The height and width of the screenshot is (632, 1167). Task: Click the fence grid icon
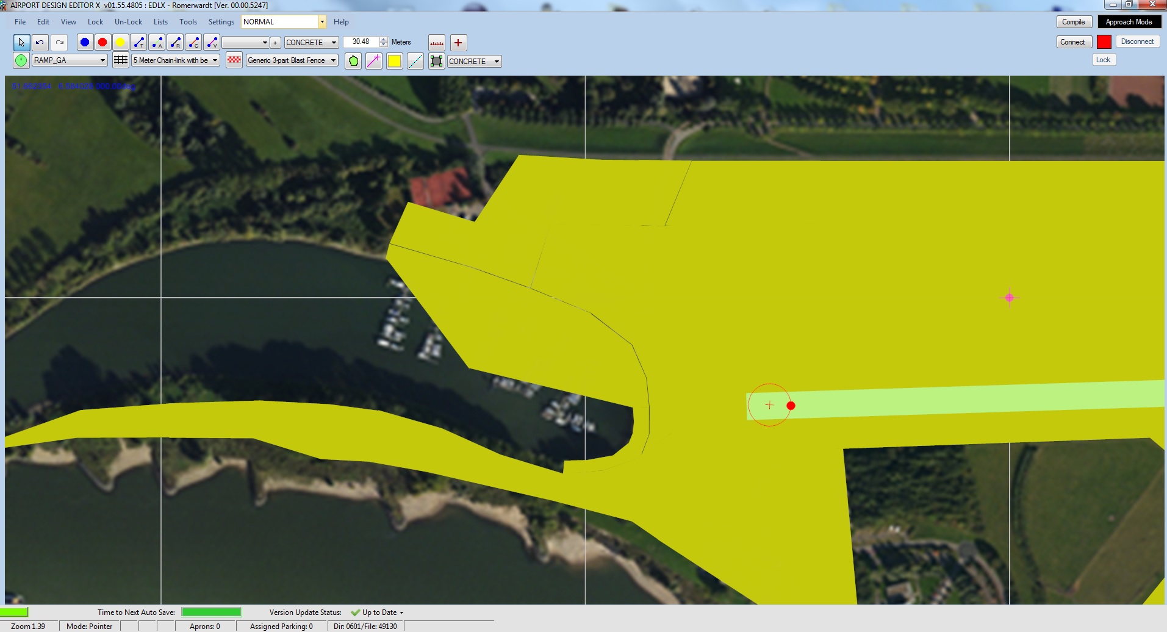(x=121, y=60)
